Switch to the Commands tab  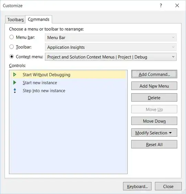tap(39, 19)
